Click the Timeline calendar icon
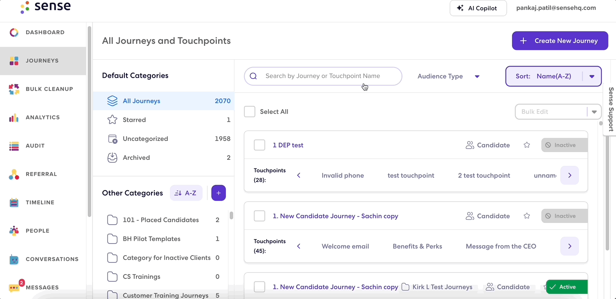The image size is (616, 299). tap(14, 202)
